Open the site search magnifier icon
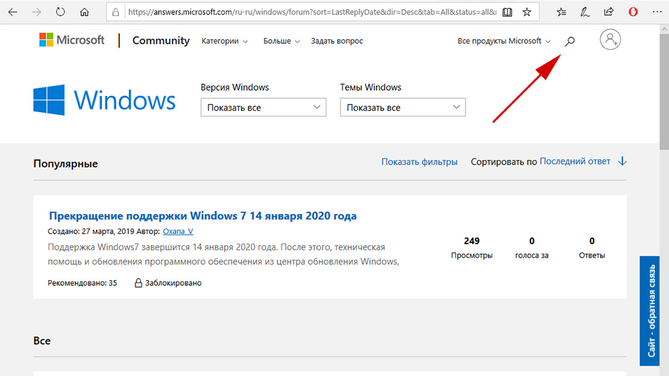The image size is (669, 376). click(x=570, y=41)
